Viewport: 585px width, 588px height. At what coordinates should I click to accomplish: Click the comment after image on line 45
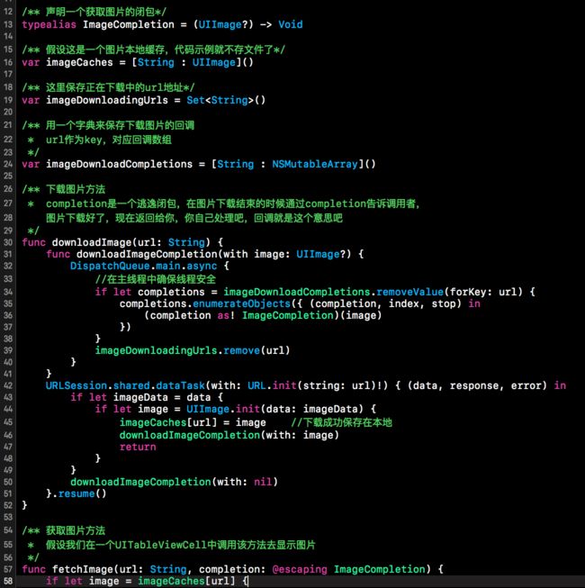[x=341, y=422]
